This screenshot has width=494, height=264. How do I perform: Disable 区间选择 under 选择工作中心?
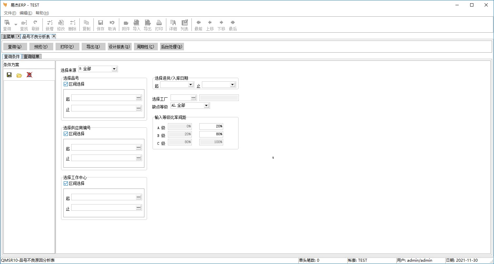click(x=66, y=183)
